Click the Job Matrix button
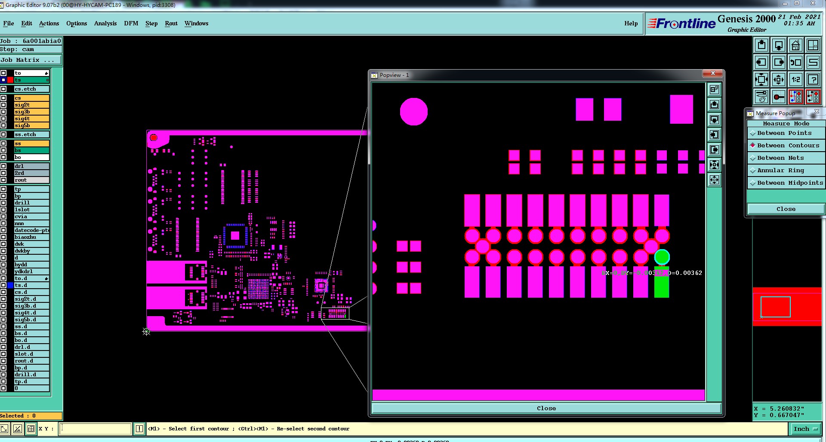 click(x=31, y=60)
